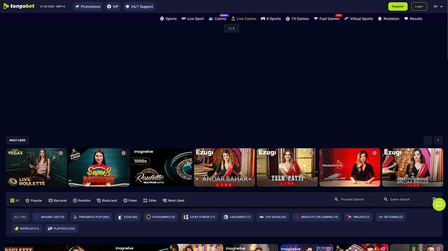The height and width of the screenshot is (251, 448).
Task: Click the Provider Search field
Action: pyautogui.click(x=354, y=199)
